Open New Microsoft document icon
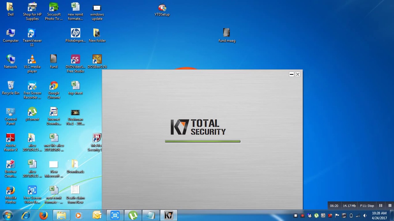This screenshot has height=221, width=394. coord(54,169)
